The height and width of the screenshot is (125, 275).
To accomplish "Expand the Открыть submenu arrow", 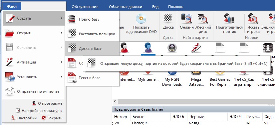I will (x=61, y=33).
